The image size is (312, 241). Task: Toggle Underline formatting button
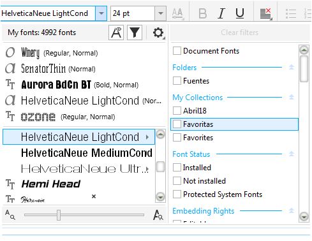(x=240, y=13)
